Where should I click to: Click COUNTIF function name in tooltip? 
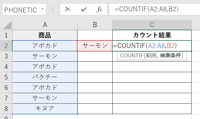130,56
